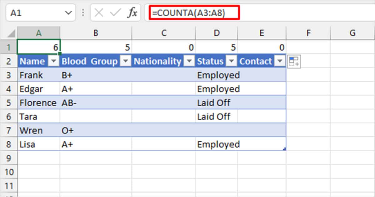
Task: Select row 2 header
Action: (x=9, y=61)
